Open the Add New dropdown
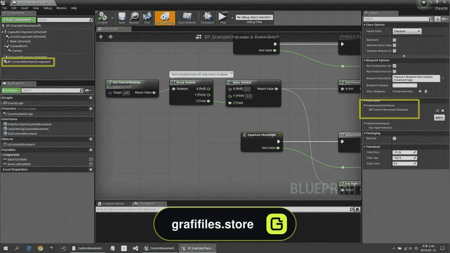450x253 pixels. click(11, 90)
